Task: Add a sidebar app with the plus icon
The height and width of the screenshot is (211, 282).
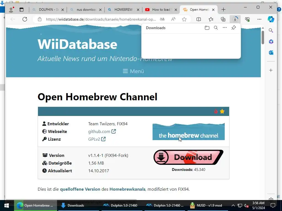Action: click(271, 70)
